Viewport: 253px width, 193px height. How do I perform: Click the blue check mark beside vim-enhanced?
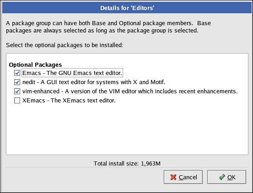(17, 91)
